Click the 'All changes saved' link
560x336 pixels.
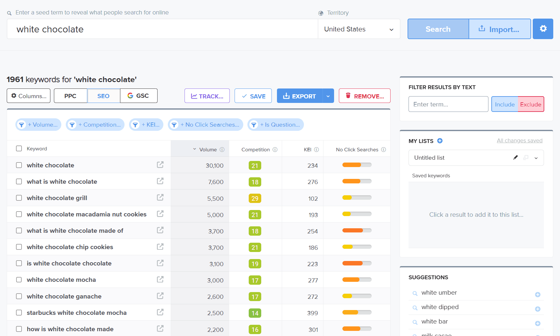(520, 140)
